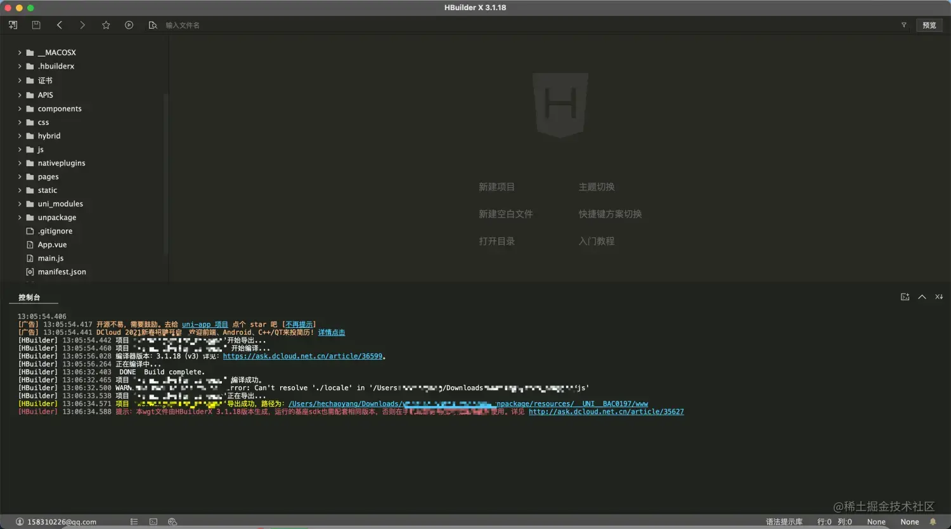Open a new terminal from the console panel icon

click(905, 296)
